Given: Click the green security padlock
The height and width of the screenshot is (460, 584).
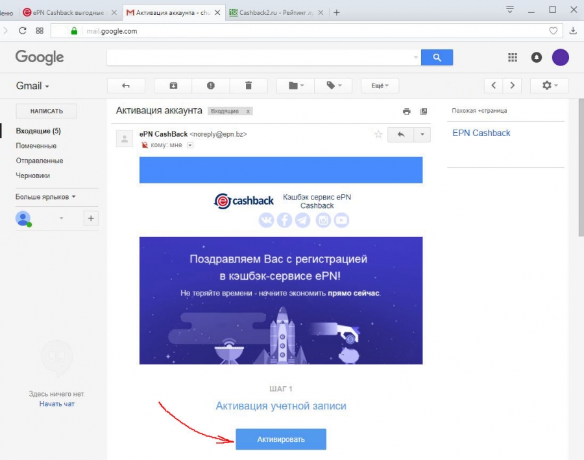Looking at the screenshot, I should 74,31.
